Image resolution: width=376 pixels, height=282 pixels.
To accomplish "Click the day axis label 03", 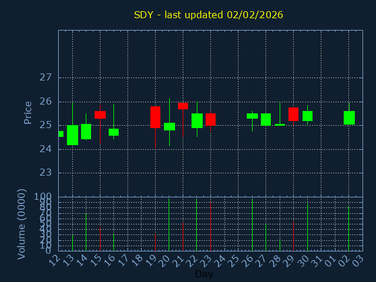I will pyautogui.click(x=358, y=261).
